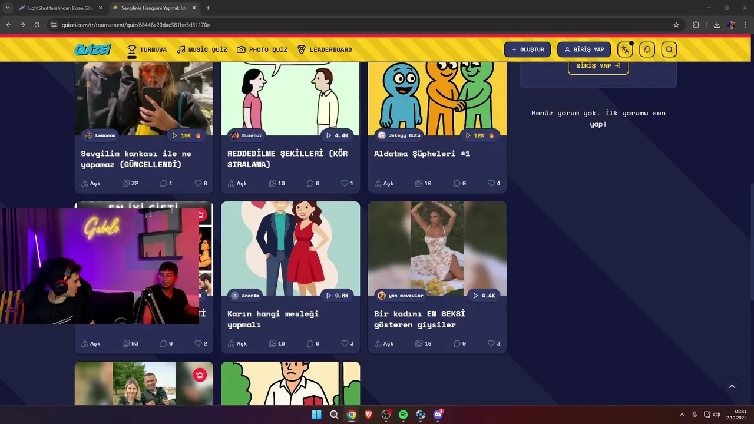The image size is (754, 424).
Task: Open quiz 'Sevgilim kankası ile ne yapamaz'
Action: (136, 159)
